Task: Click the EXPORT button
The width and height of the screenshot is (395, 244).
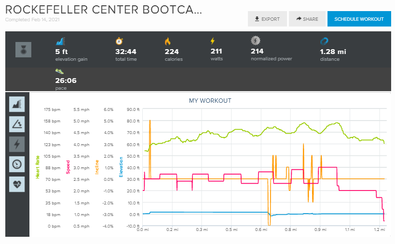Action: click(267, 19)
